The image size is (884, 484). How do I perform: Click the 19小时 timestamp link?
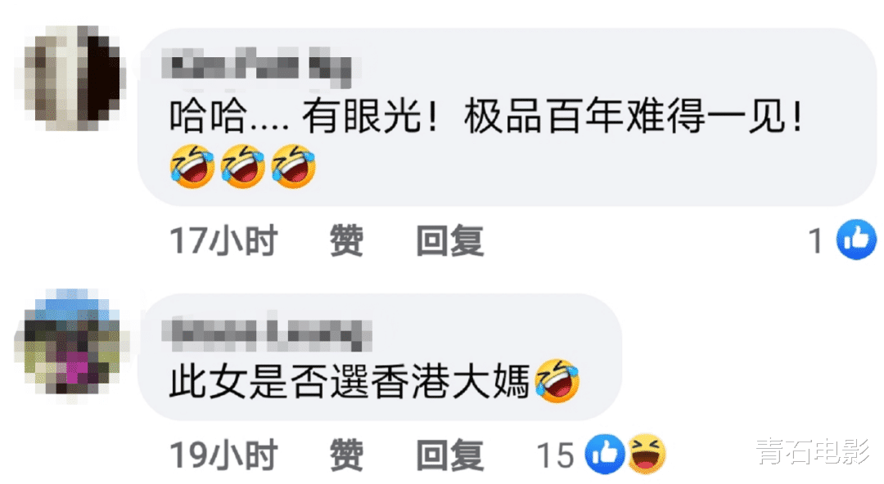pyautogui.click(x=223, y=455)
